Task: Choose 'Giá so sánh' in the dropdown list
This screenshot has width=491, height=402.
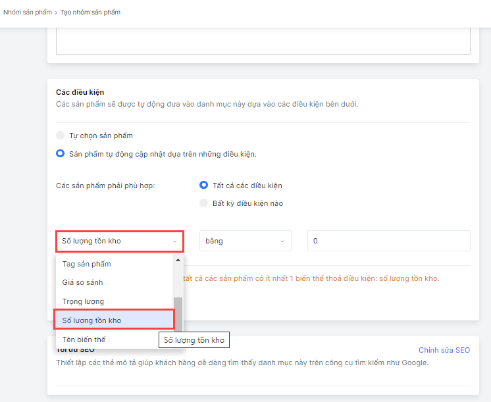Action: [83, 282]
